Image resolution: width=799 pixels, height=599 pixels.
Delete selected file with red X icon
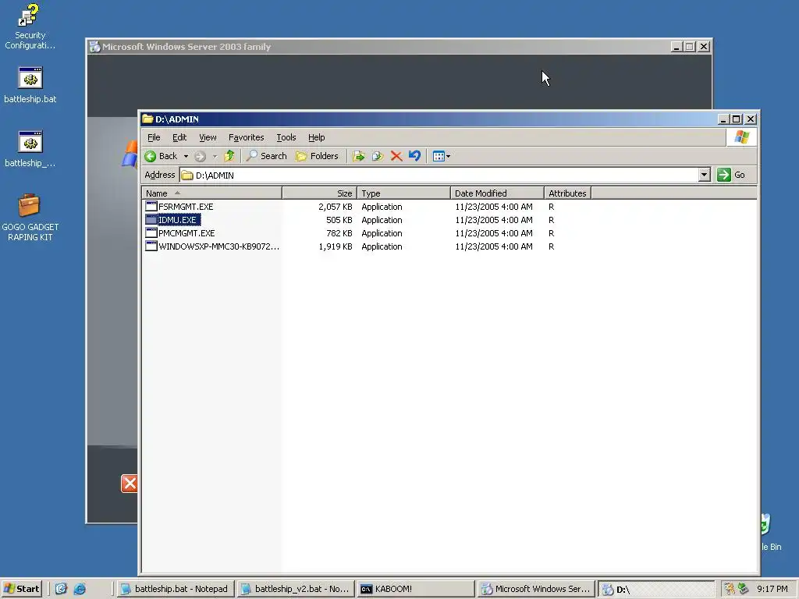(396, 156)
